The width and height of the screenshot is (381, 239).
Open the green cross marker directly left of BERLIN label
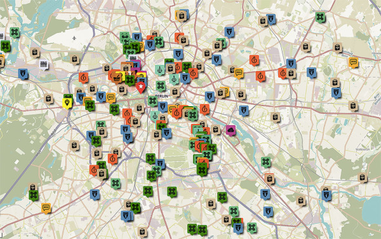point(152,101)
